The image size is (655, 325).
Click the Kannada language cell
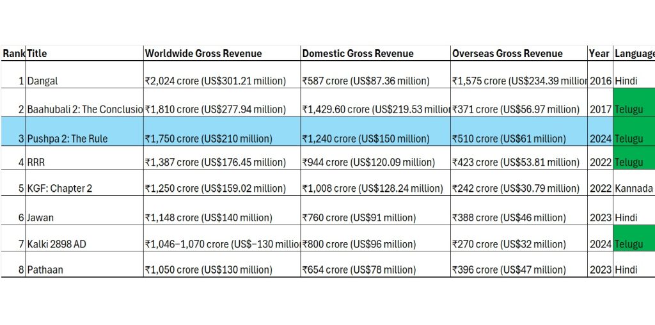[634, 182]
